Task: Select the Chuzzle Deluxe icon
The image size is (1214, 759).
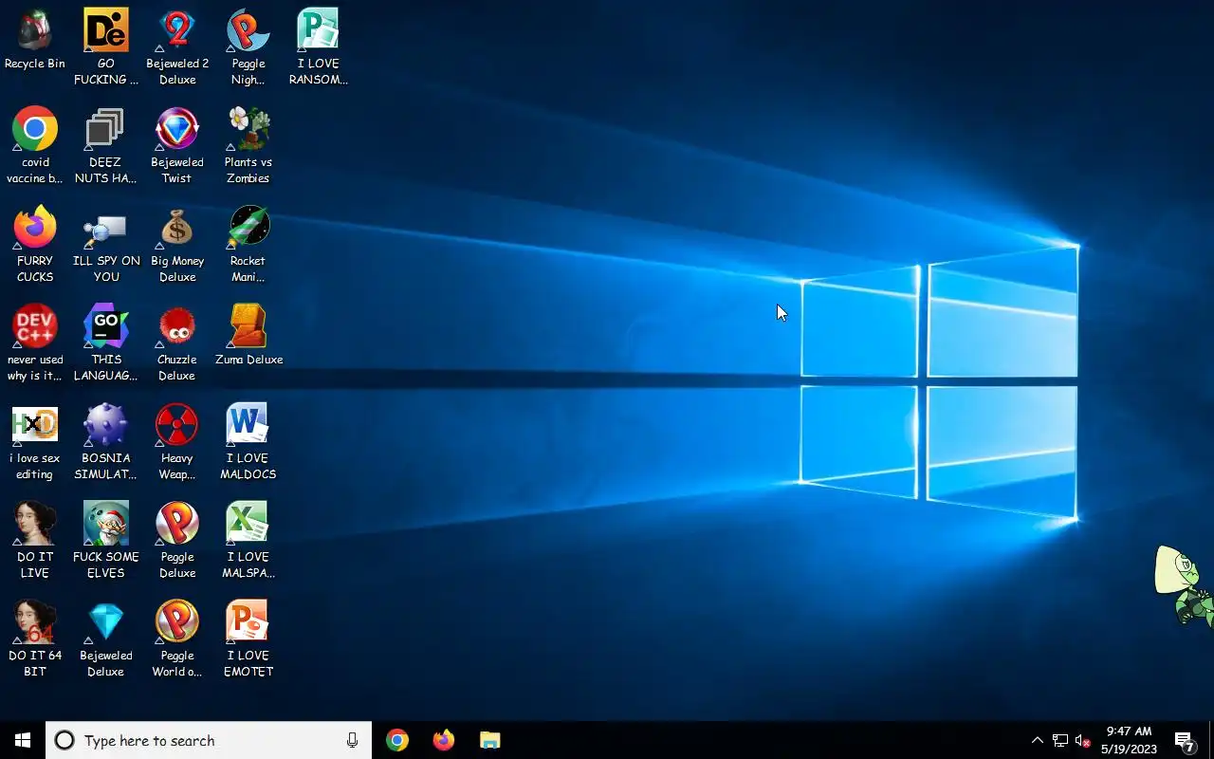Action: [x=177, y=326]
